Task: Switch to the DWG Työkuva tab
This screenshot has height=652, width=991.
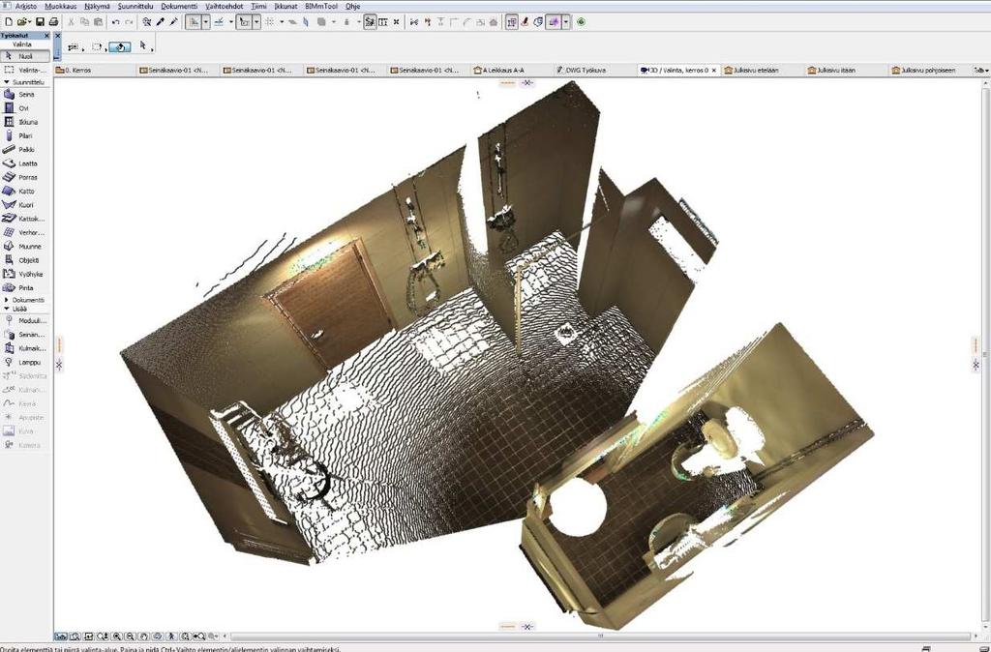Action: [x=596, y=70]
